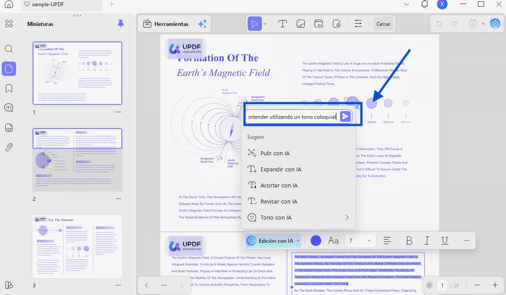Save the document icon
The height and width of the screenshot is (295, 506).
(473, 24)
